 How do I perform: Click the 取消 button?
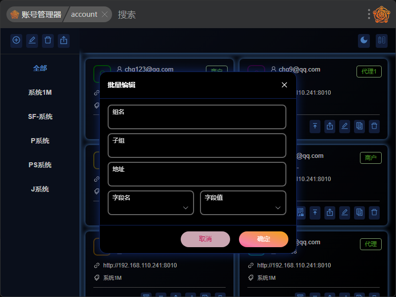pyautogui.click(x=205, y=239)
